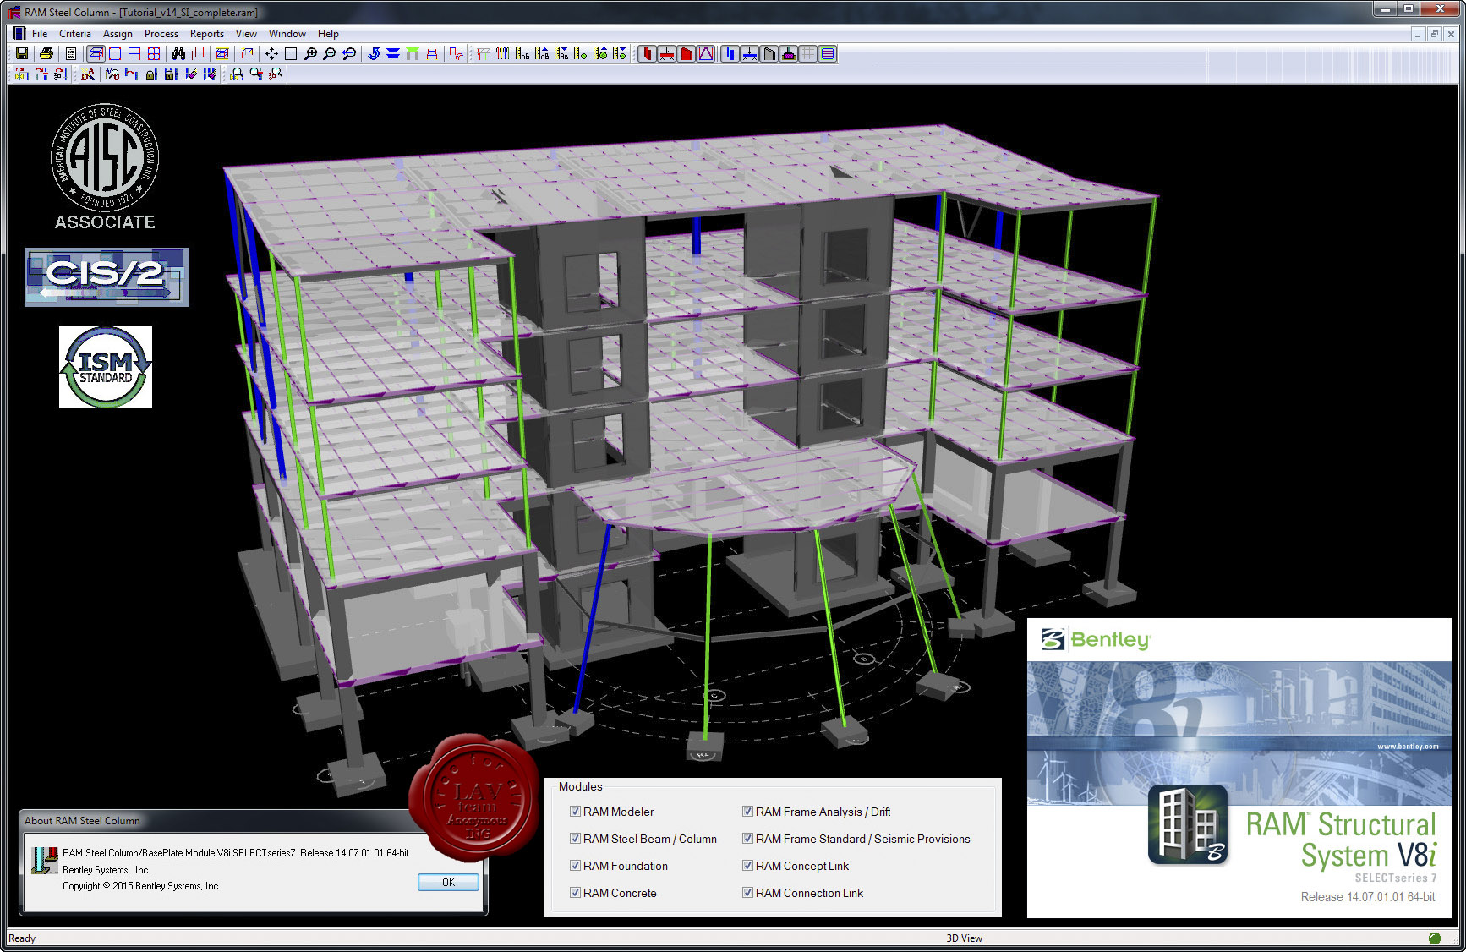Image resolution: width=1466 pixels, height=952 pixels.
Task: Toggle the RAM Concept Link checkbox
Action: tap(747, 866)
